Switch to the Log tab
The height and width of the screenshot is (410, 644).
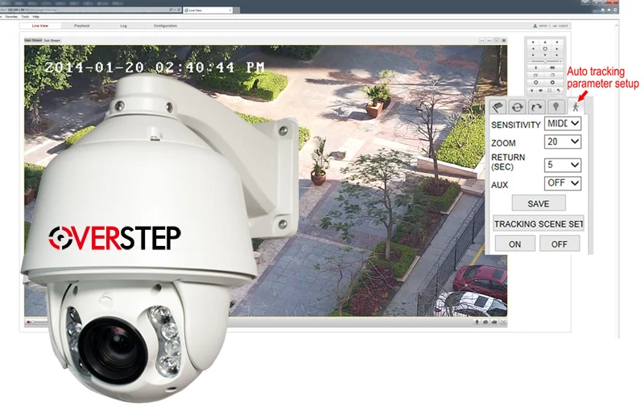pos(124,26)
